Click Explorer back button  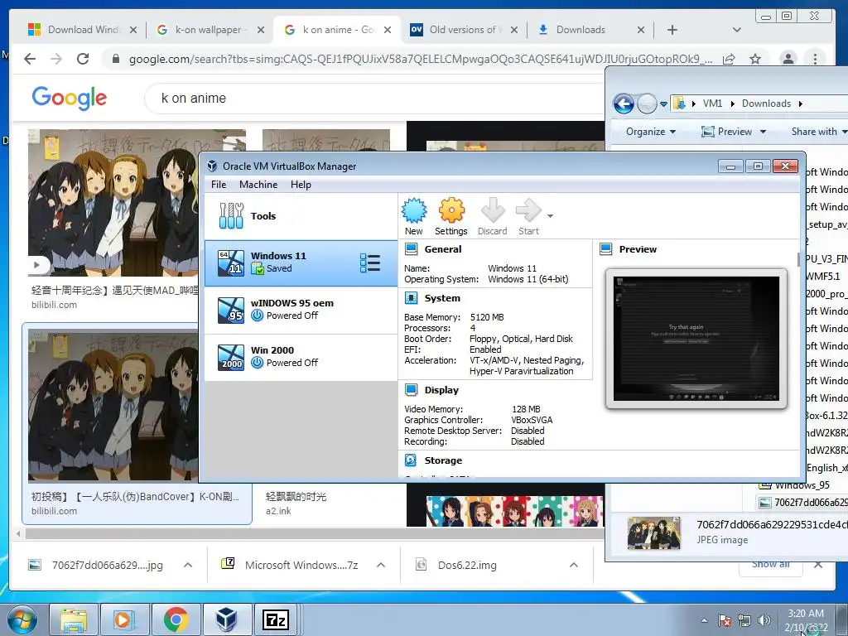pos(624,104)
